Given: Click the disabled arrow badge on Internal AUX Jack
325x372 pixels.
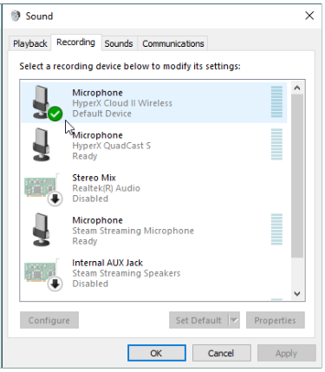Looking at the screenshot, I should click(x=55, y=284).
